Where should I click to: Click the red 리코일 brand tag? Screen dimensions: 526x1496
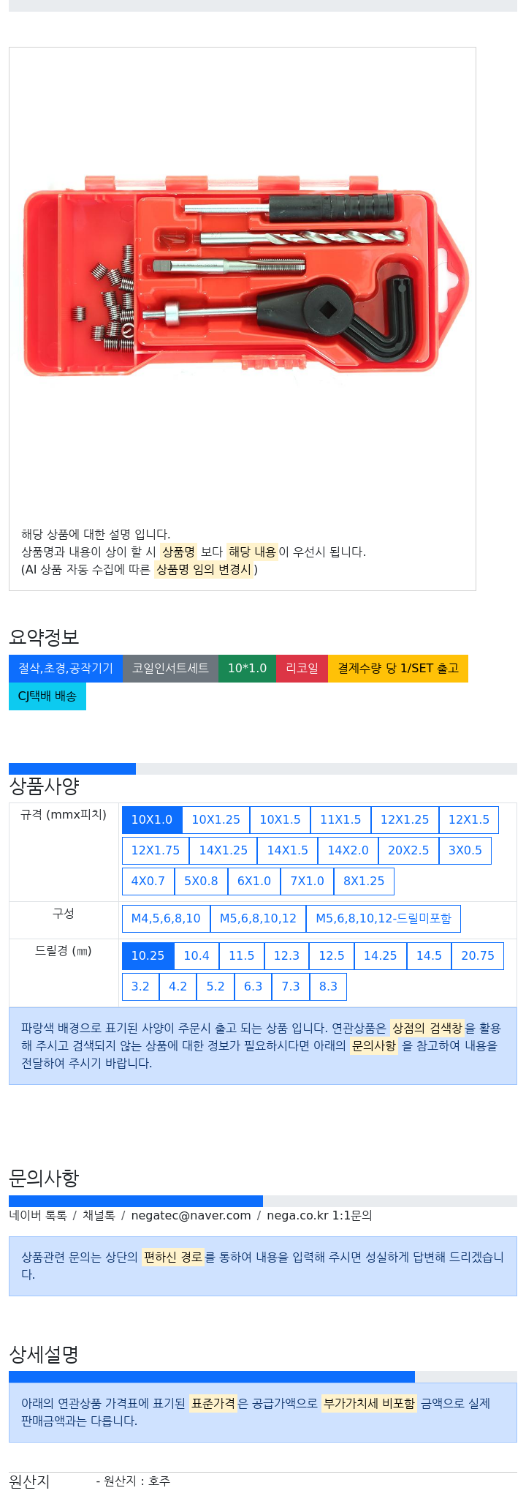point(302,669)
